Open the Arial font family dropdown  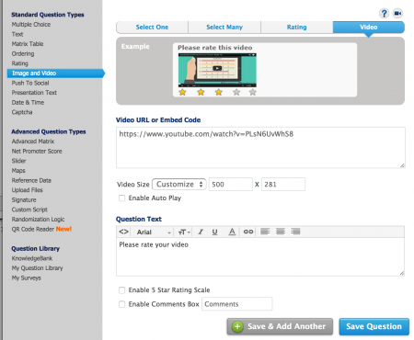[x=154, y=232]
